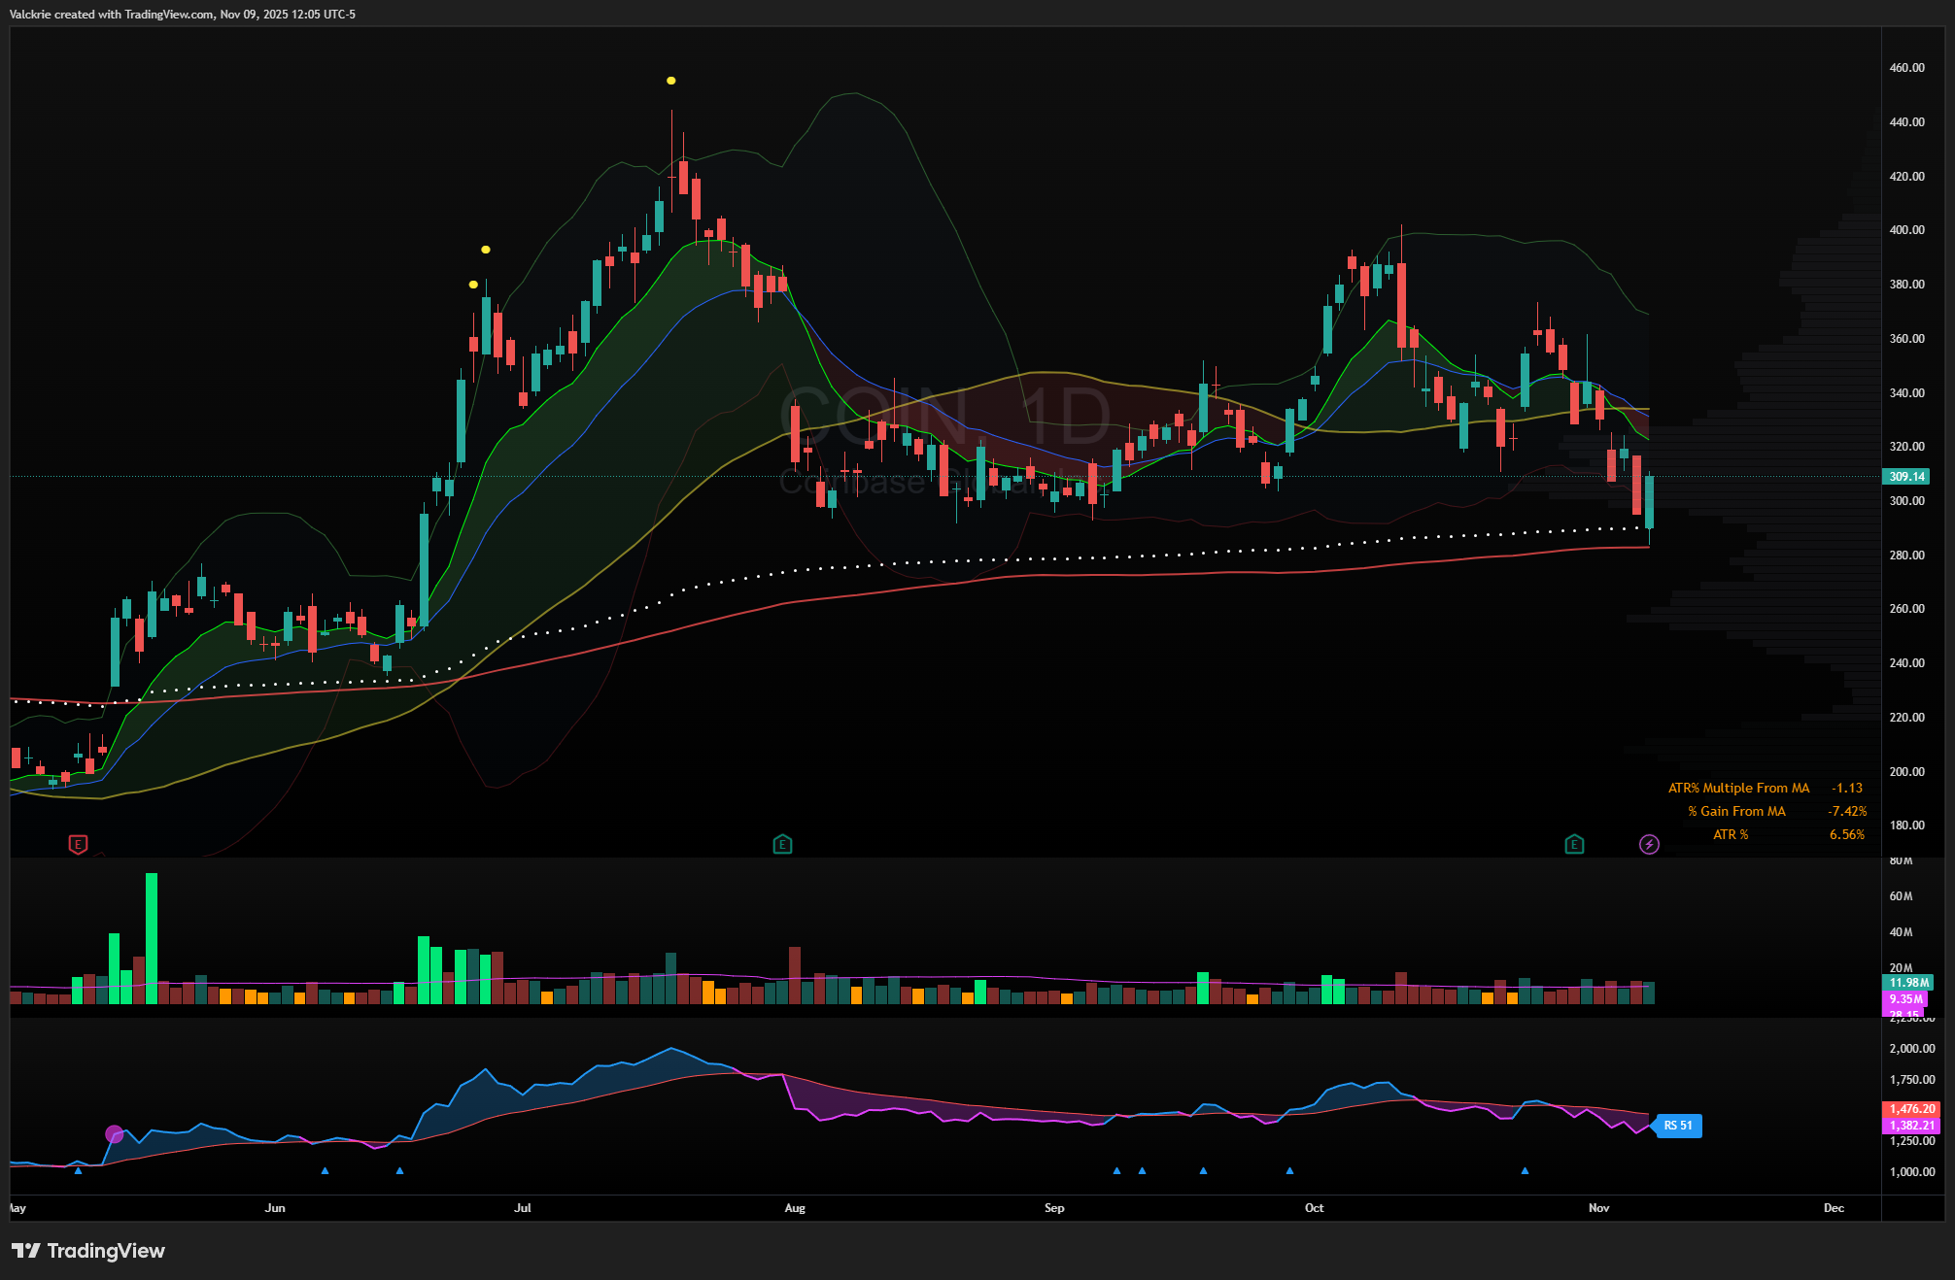
Task: Click the red earnings E marker in May
Action: [79, 844]
